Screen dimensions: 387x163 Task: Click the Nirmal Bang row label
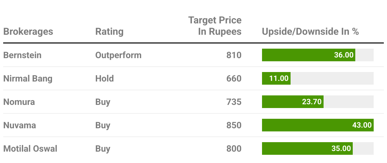[x=28, y=78]
